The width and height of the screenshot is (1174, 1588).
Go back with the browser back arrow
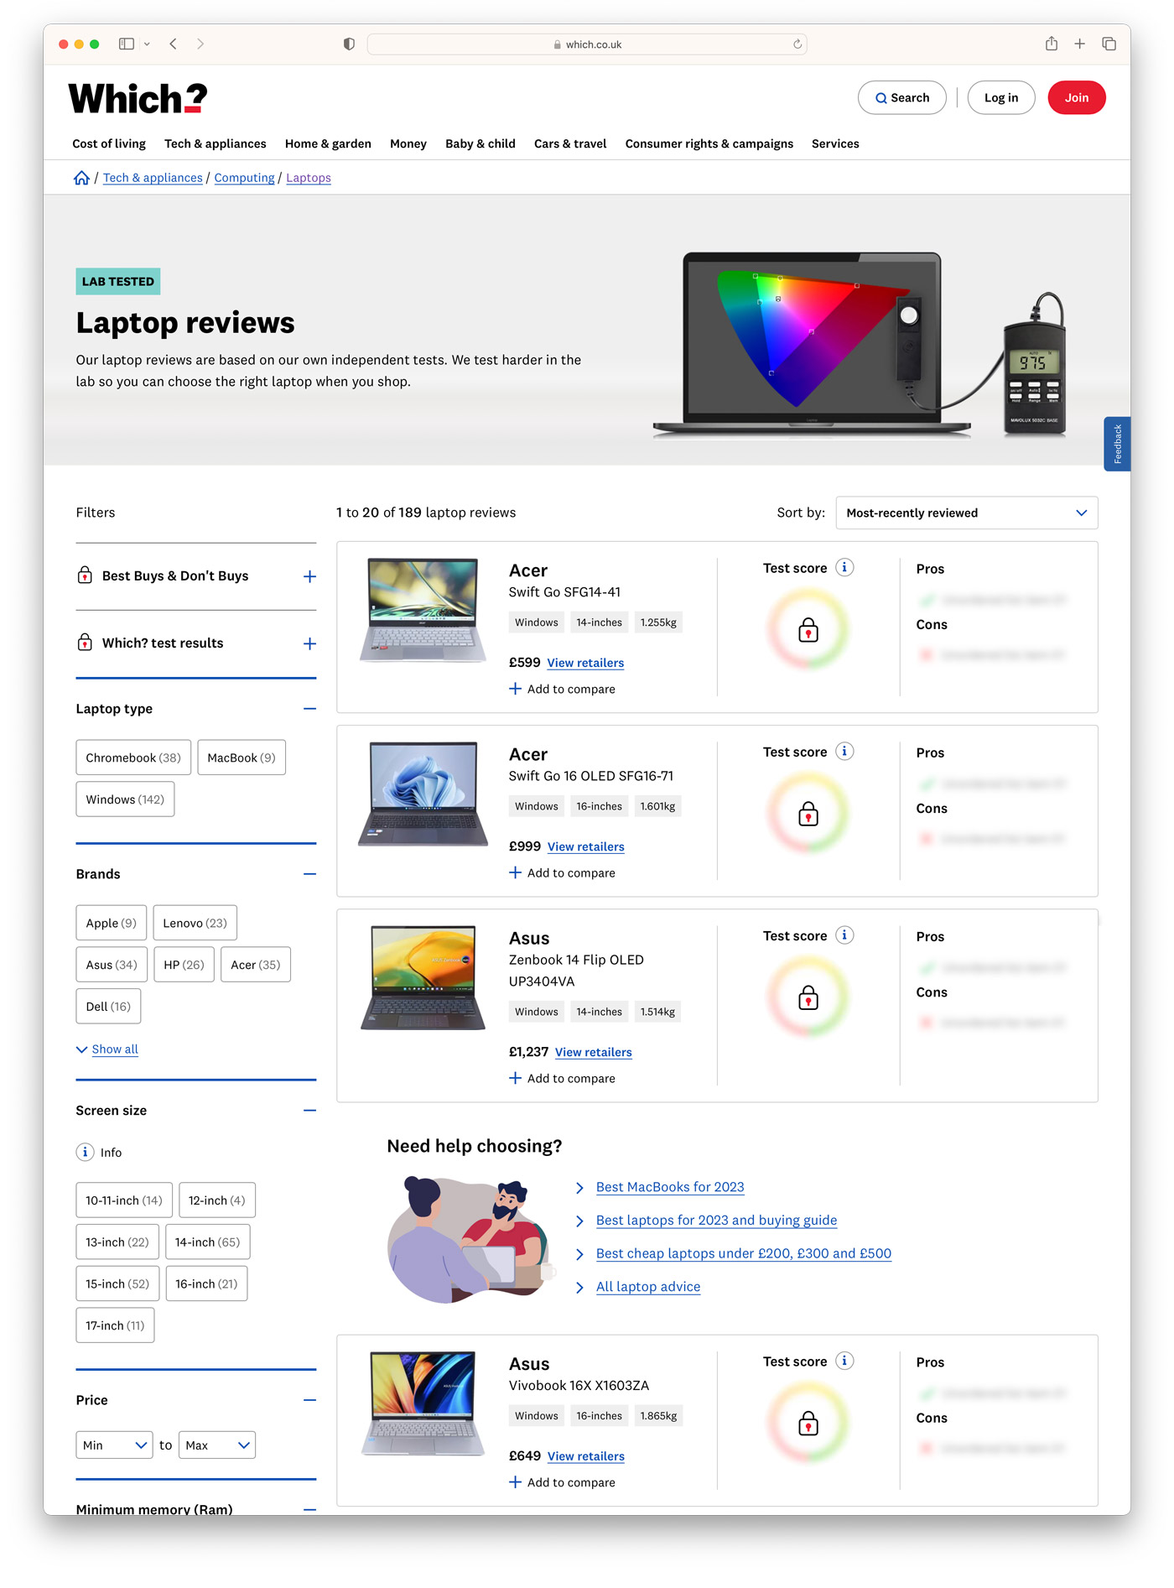(x=174, y=44)
